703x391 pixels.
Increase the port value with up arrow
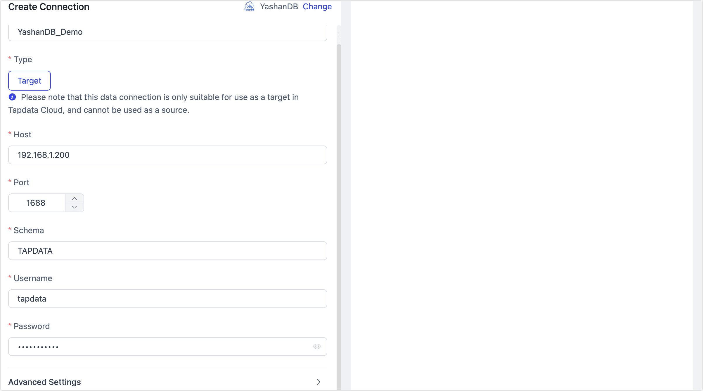[x=75, y=198]
